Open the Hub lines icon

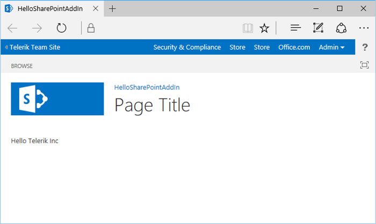coord(295,28)
